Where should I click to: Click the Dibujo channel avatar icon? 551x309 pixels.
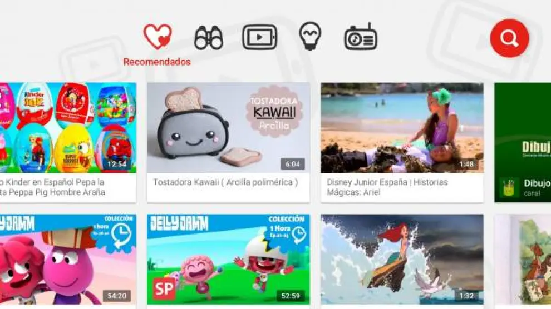point(509,187)
